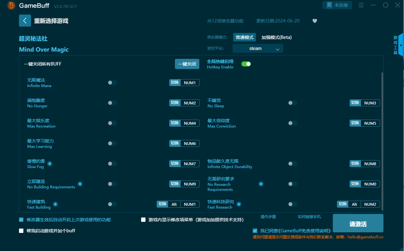Toggle global Hotkey Enable switch
This screenshot has width=404, height=251.
click(x=246, y=64)
